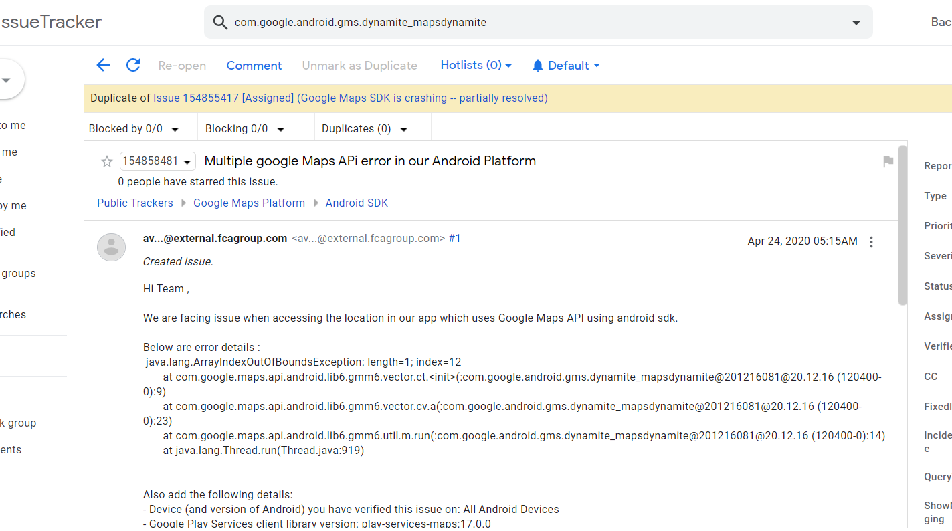Expand the Blocking 0/0 dropdown
Viewport: 952px width, 531px height.
click(245, 129)
